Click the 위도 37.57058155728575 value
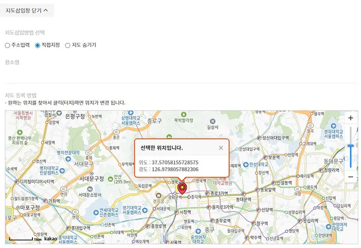The width and height of the screenshot is (361, 248). click(x=175, y=163)
